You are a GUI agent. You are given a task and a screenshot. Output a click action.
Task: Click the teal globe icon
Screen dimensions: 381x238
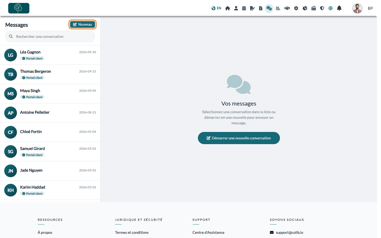click(x=330, y=8)
